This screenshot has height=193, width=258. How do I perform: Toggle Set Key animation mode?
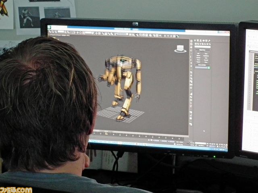pos(192,145)
